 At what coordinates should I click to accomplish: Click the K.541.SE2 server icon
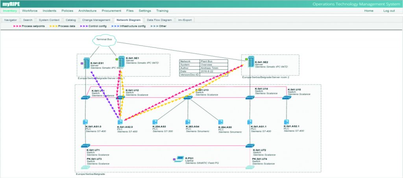pyautogui.click(x=250, y=62)
